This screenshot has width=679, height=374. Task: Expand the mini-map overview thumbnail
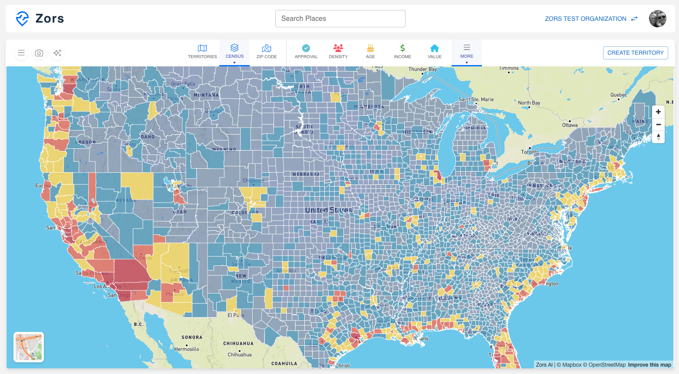[x=28, y=347]
